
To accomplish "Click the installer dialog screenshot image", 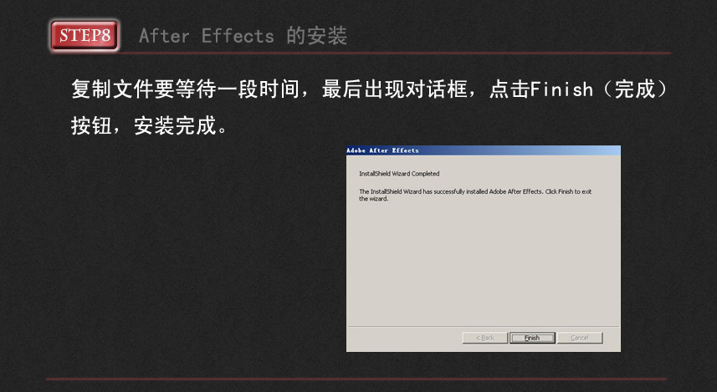I will tap(484, 248).
